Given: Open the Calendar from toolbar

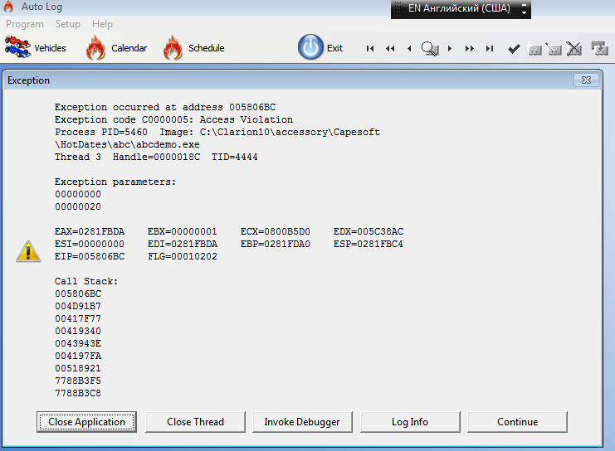Looking at the screenshot, I should [116, 48].
